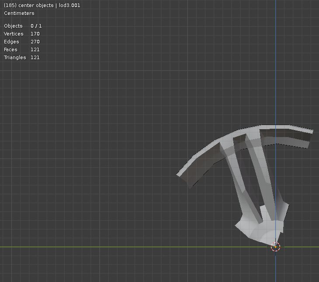
Task: Click the Edges '270' statistic
Action: 35,42
